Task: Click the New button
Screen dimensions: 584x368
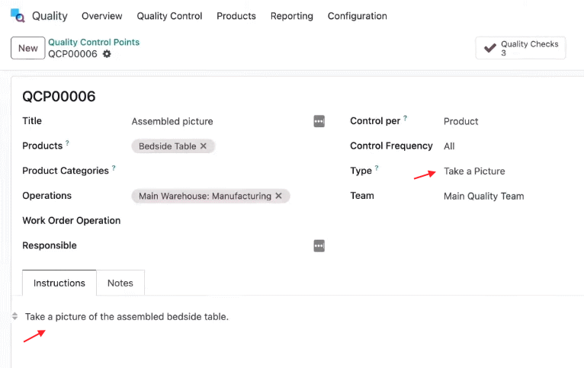Action: pyautogui.click(x=28, y=48)
